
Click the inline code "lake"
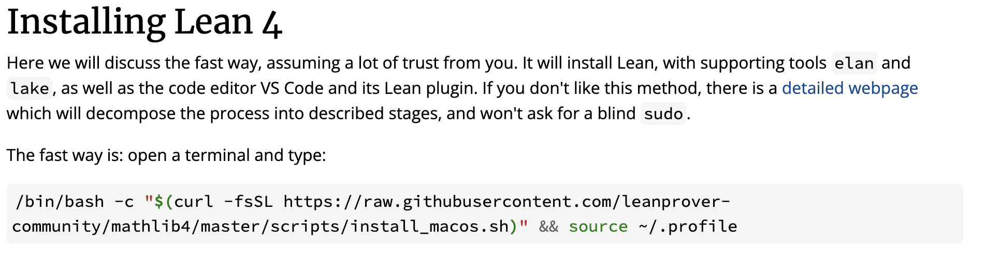30,88
